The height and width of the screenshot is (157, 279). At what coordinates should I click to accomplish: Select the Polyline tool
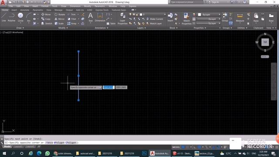[x=11, y=17]
